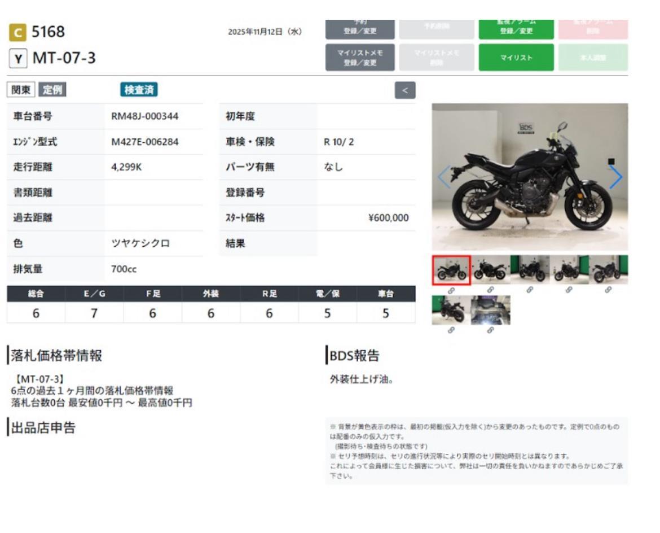Select the 定例 tag
Viewport: 660px width, 533px height.
[52, 90]
